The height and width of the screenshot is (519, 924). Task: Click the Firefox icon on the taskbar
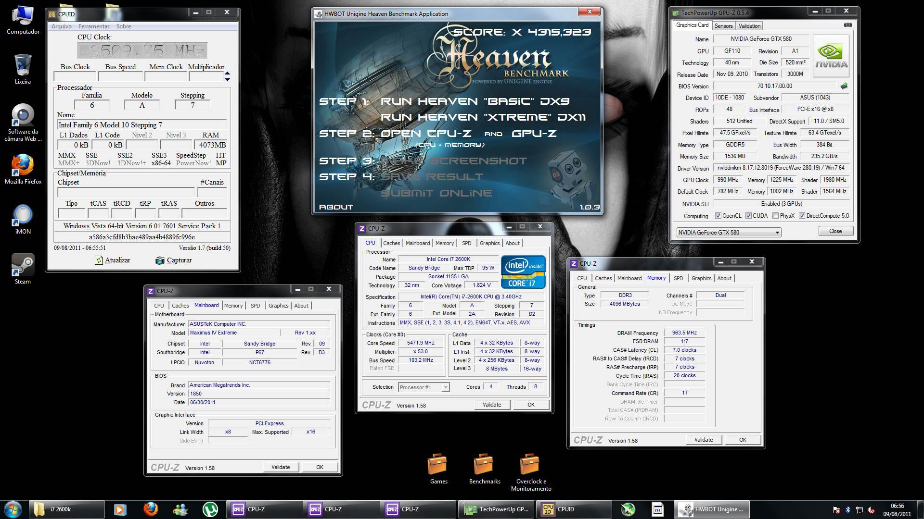(x=150, y=509)
